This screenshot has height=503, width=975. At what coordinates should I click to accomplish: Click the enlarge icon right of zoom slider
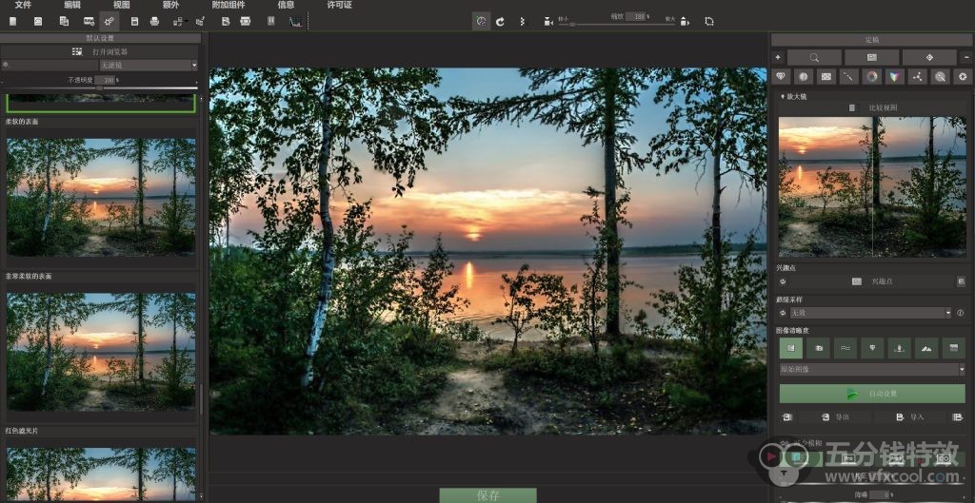pyautogui.click(x=685, y=21)
